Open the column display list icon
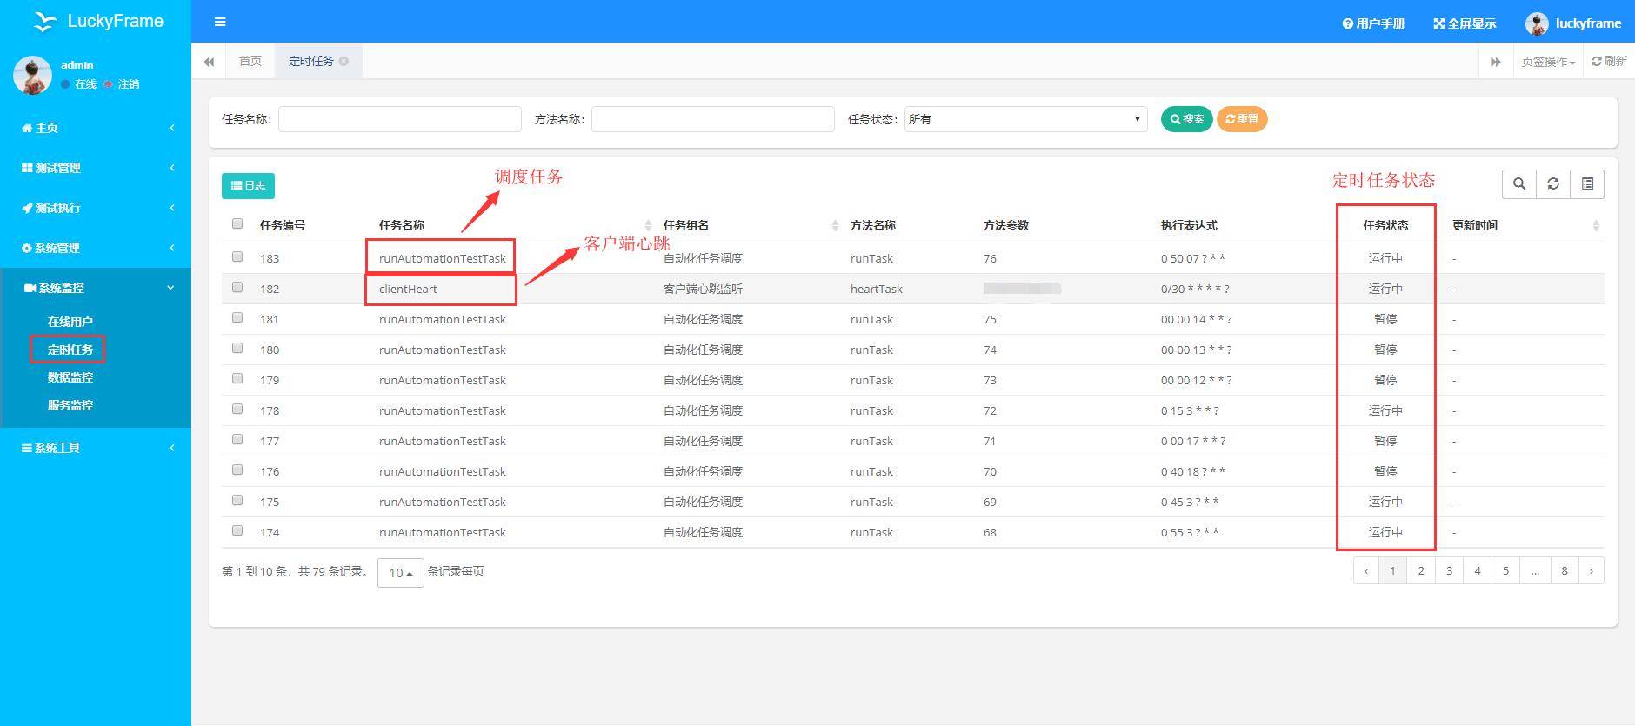Screen dimensions: 1635x726 pyautogui.click(x=1587, y=183)
